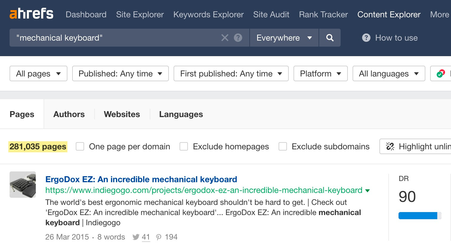Run search with magnifying glass button
This screenshot has height=247, width=451.
click(330, 38)
